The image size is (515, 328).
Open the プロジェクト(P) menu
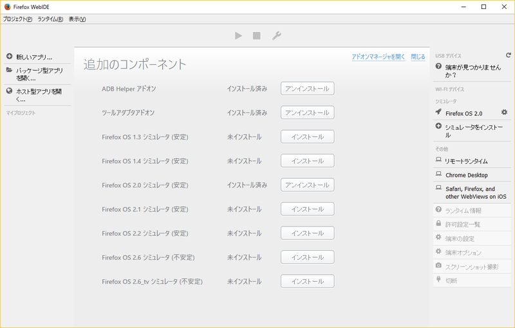pos(18,19)
